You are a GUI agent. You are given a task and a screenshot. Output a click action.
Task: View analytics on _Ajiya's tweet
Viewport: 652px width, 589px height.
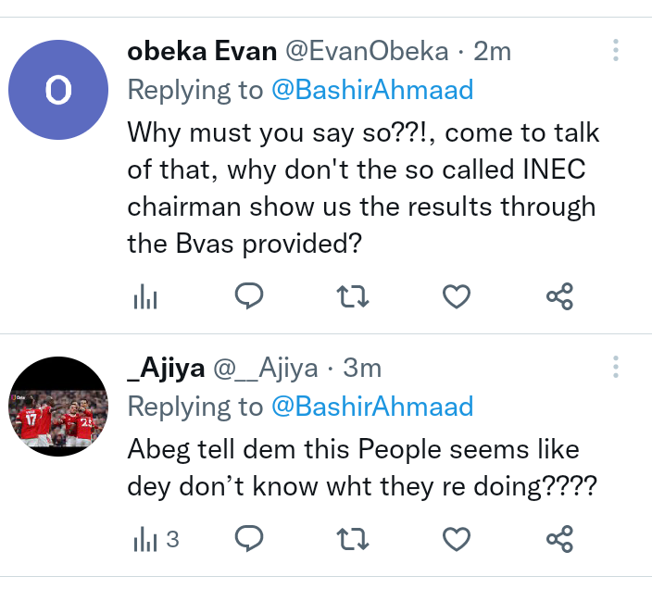pyautogui.click(x=155, y=539)
